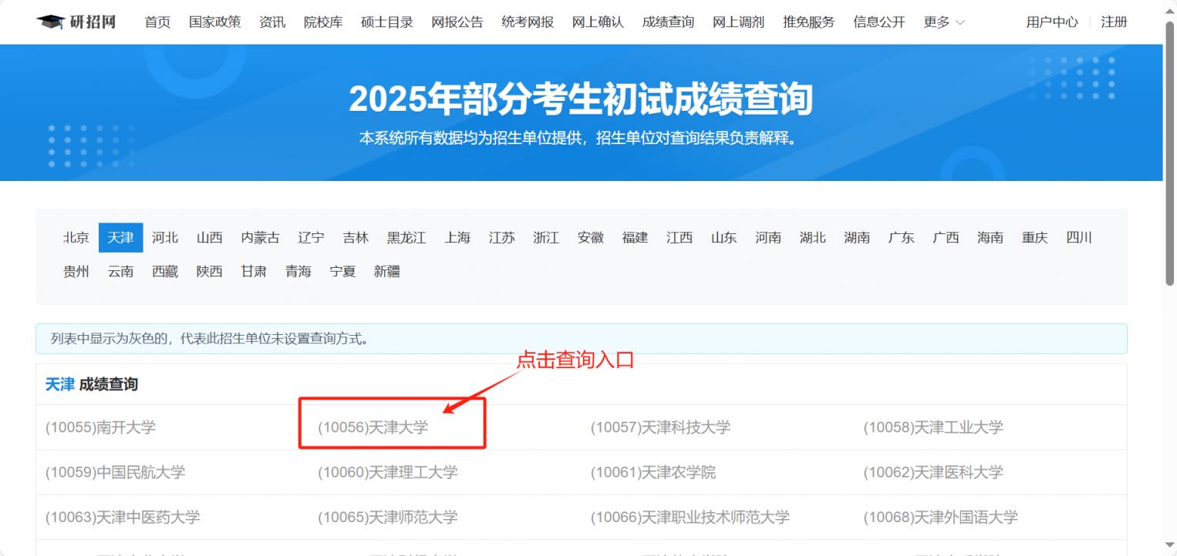This screenshot has width=1177, height=556.
Task: Select 新疆 province
Action: click(387, 272)
